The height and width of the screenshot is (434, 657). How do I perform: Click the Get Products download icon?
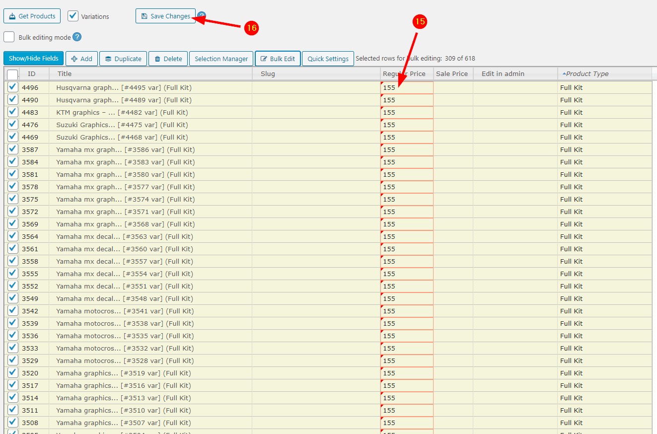(12, 16)
